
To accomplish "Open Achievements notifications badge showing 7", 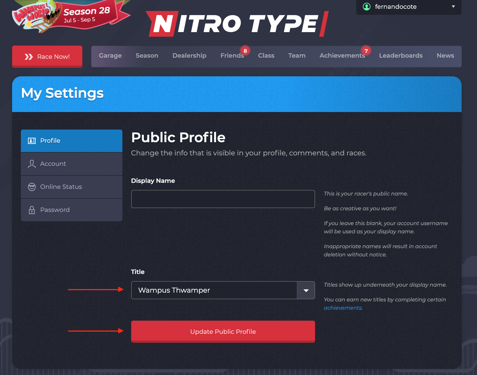I will click(366, 51).
